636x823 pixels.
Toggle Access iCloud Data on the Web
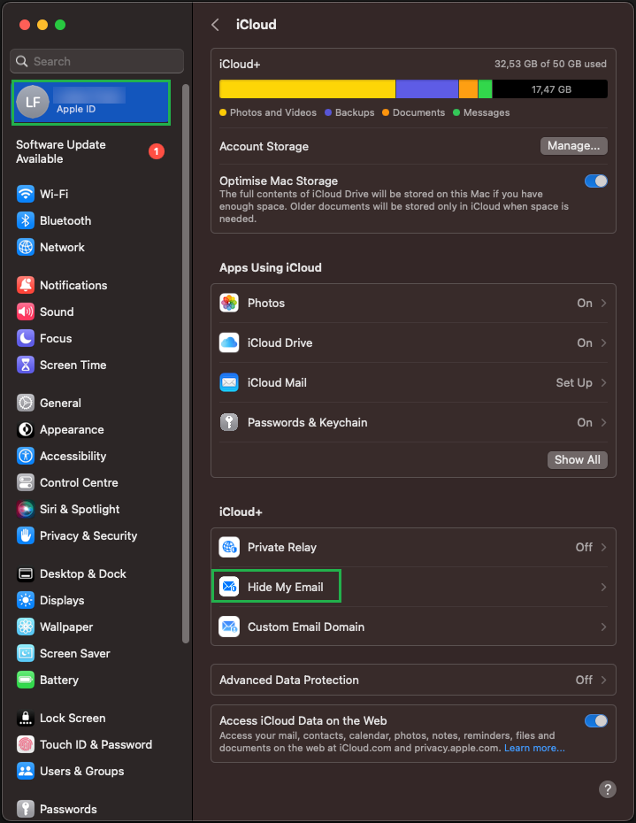tap(596, 720)
